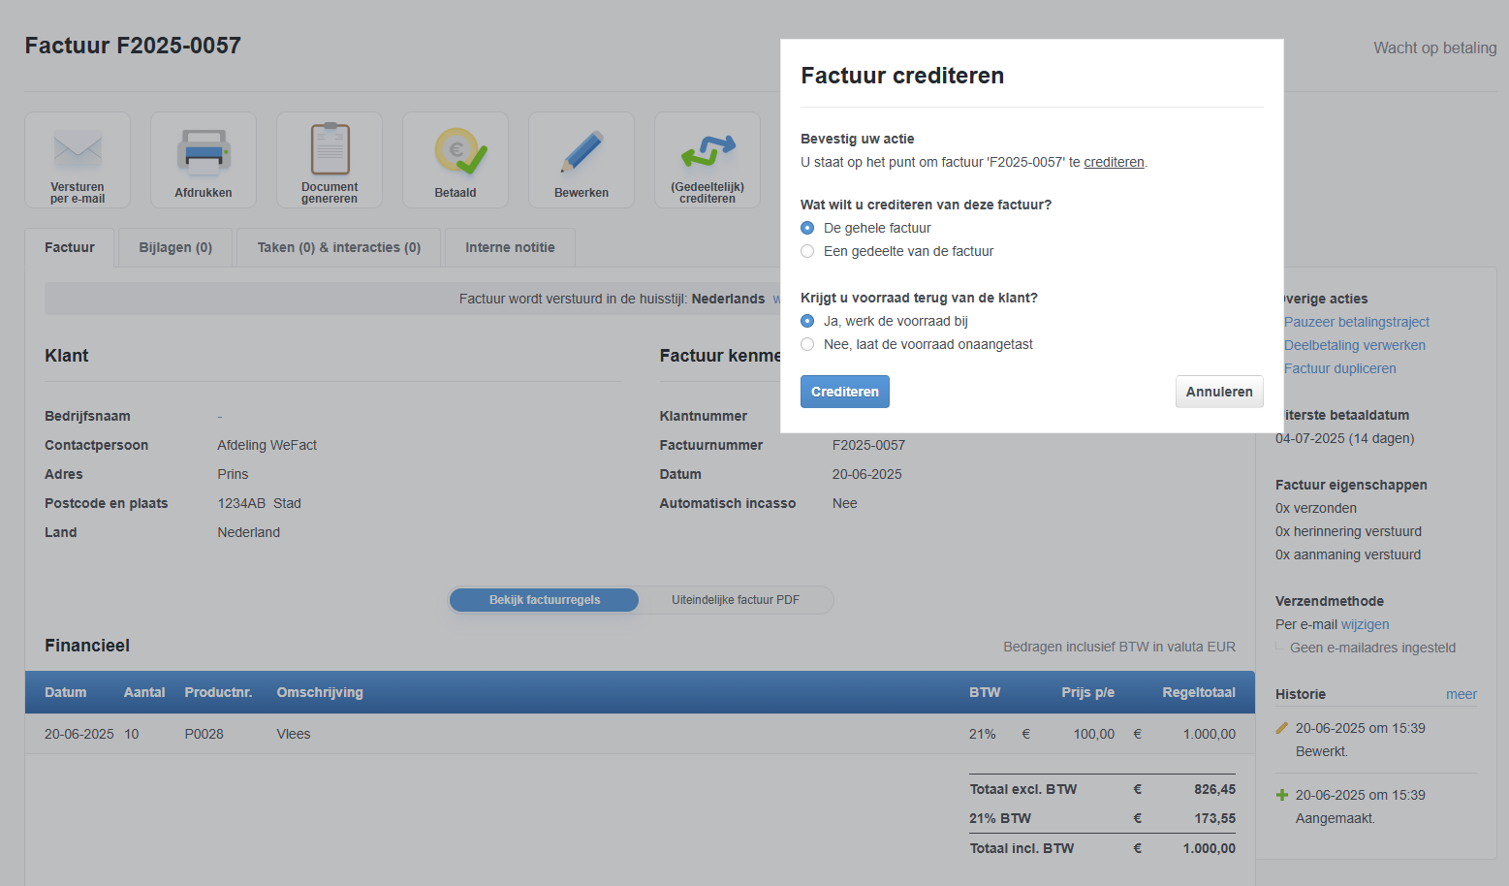Expand history with the 'meer' link
The image size is (1509, 886).
(1461, 694)
